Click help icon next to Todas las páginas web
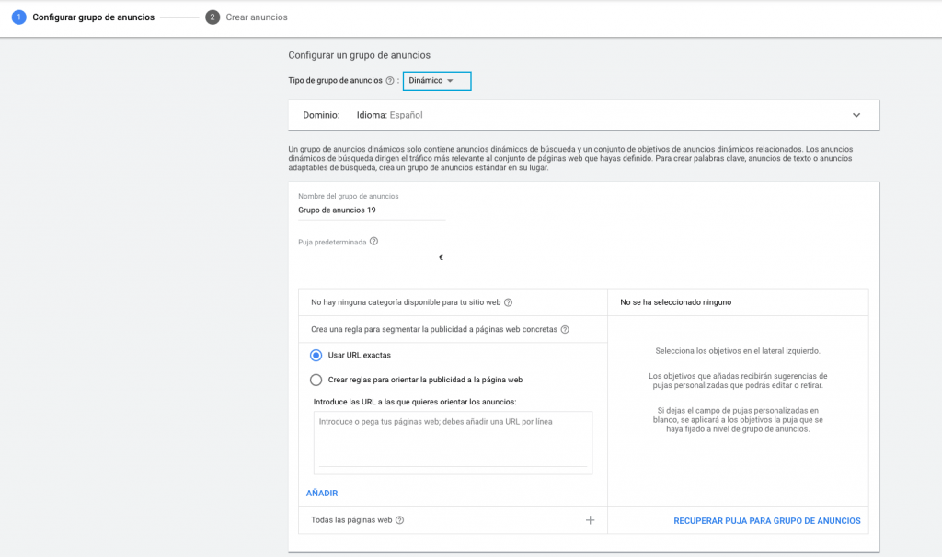 399,520
